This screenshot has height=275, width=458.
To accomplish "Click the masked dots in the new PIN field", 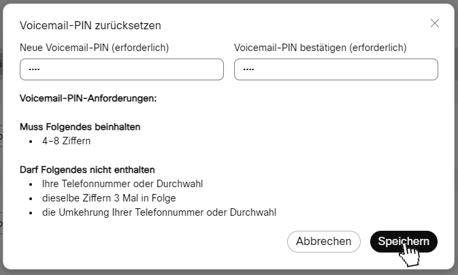I will [34, 69].
